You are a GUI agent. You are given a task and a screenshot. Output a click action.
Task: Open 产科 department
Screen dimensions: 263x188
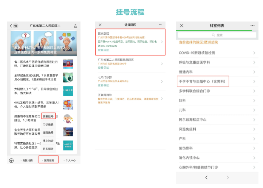coord(217,139)
